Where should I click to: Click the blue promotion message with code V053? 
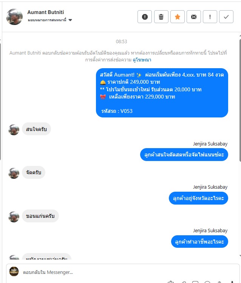pyautogui.click(x=162, y=93)
